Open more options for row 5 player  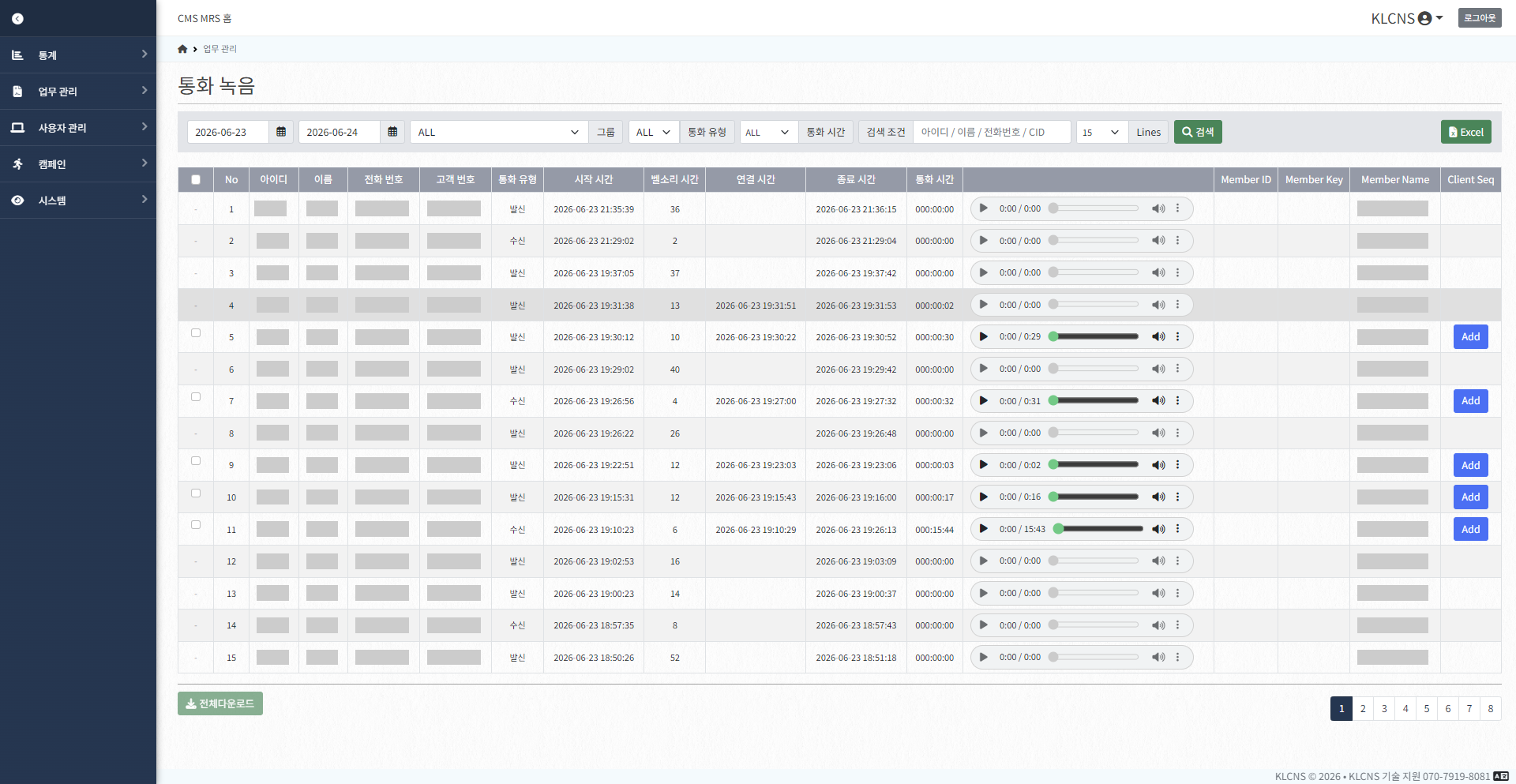[1177, 336]
